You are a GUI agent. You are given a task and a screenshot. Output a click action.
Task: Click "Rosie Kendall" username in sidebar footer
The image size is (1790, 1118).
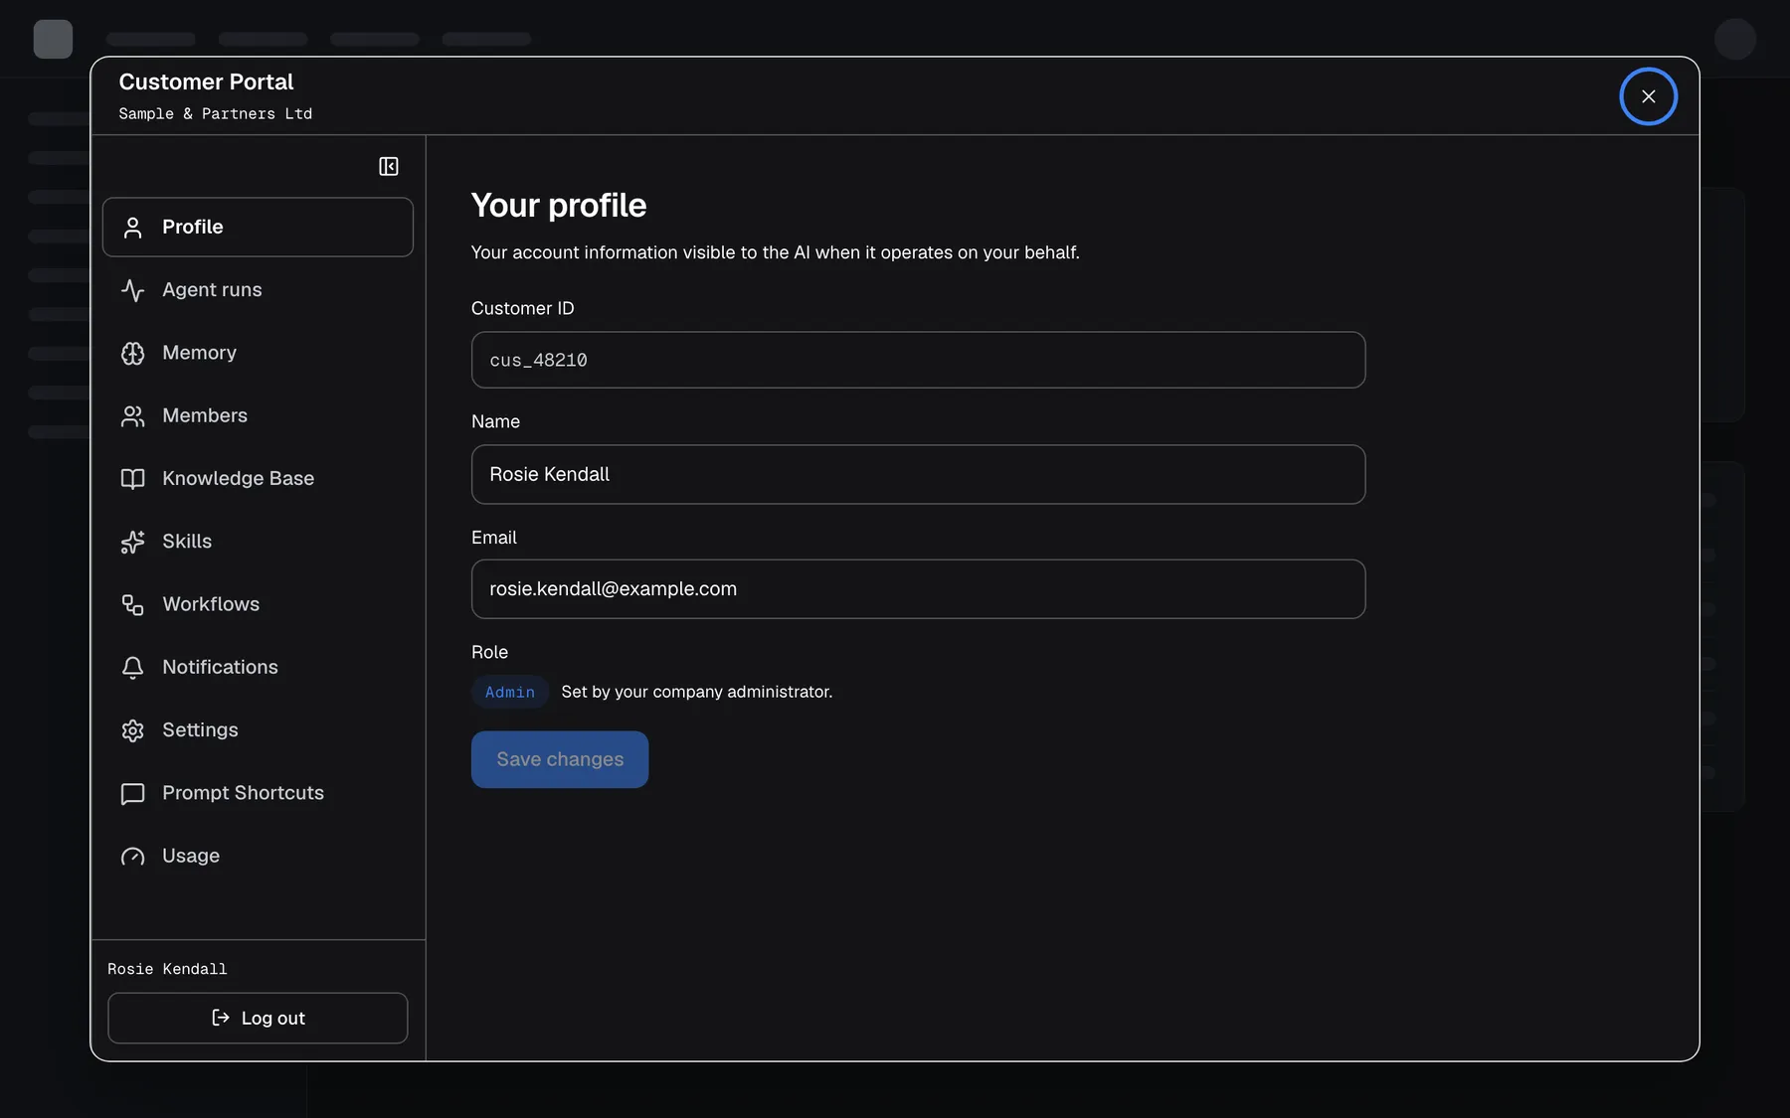167,969
